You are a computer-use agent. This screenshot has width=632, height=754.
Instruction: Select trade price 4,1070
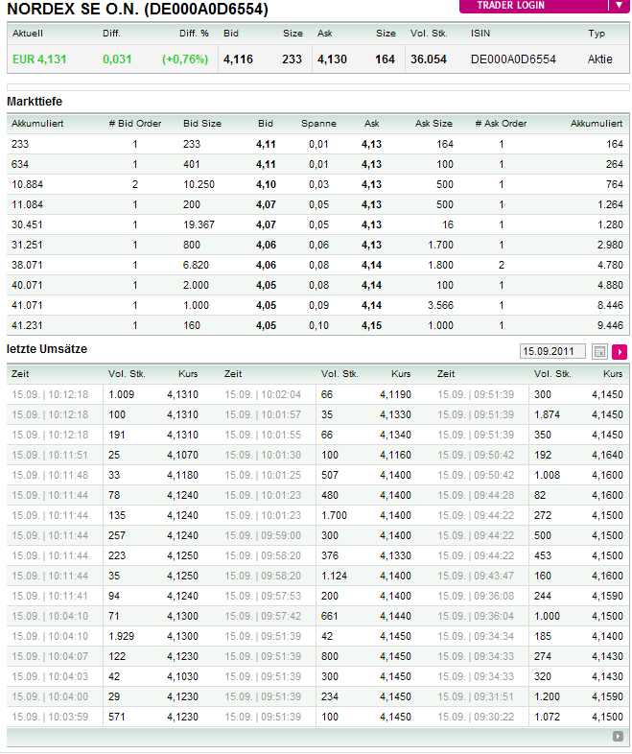tap(182, 456)
